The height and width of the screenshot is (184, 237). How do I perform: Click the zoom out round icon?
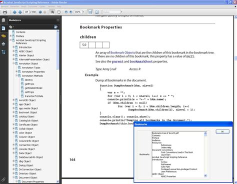point(66,12)
